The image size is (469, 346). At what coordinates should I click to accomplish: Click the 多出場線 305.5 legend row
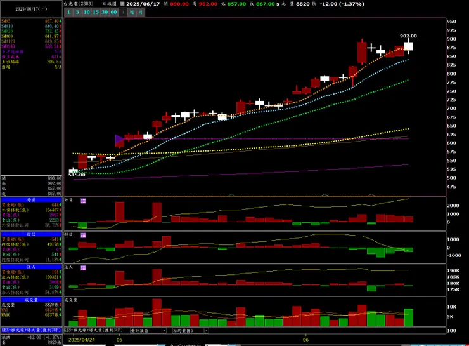pyautogui.click(x=31, y=62)
